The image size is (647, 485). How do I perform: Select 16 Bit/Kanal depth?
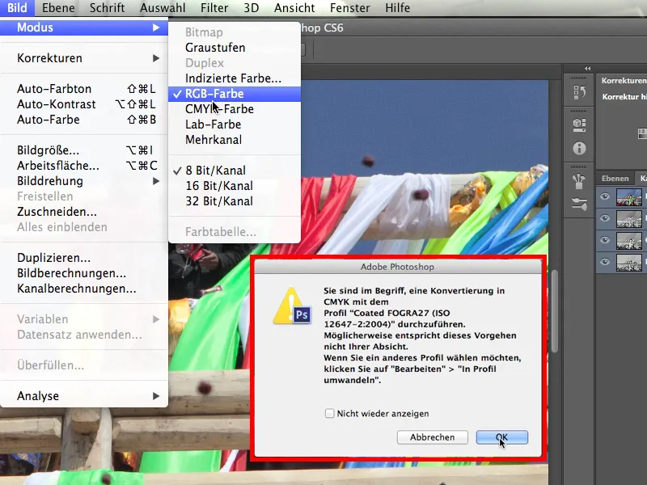(x=235, y=186)
